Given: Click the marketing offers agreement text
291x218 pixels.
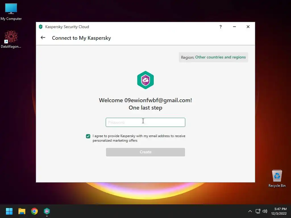Looking at the screenshot, I should (139, 138).
